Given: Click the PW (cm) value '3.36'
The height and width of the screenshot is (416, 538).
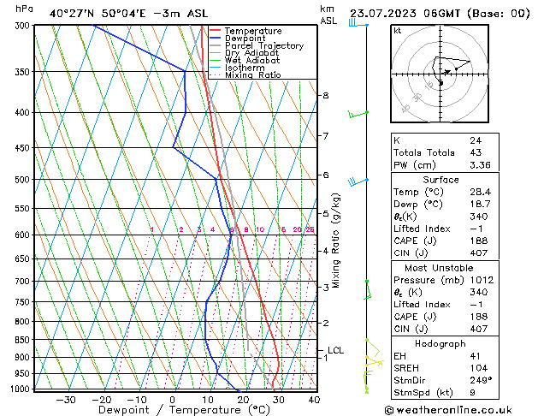Looking at the screenshot, I should [x=480, y=165].
